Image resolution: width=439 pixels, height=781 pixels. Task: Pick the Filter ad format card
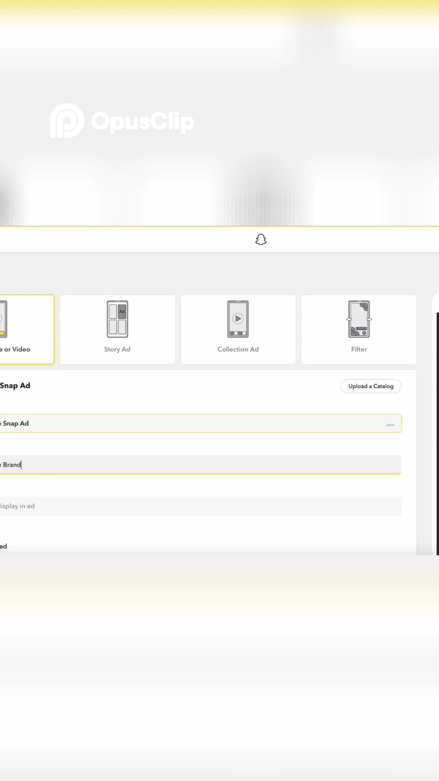pyautogui.click(x=359, y=329)
